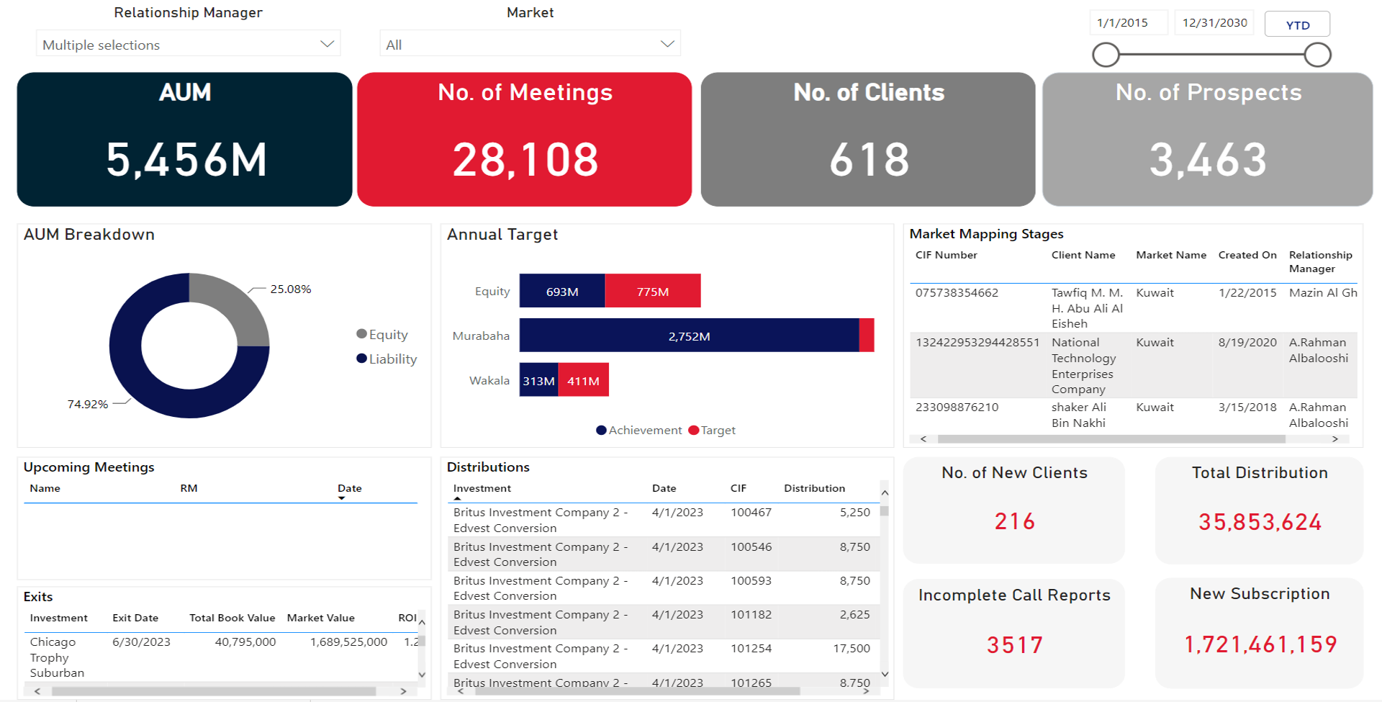Open the Relationship Manager dropdown

tap(188, 45)
